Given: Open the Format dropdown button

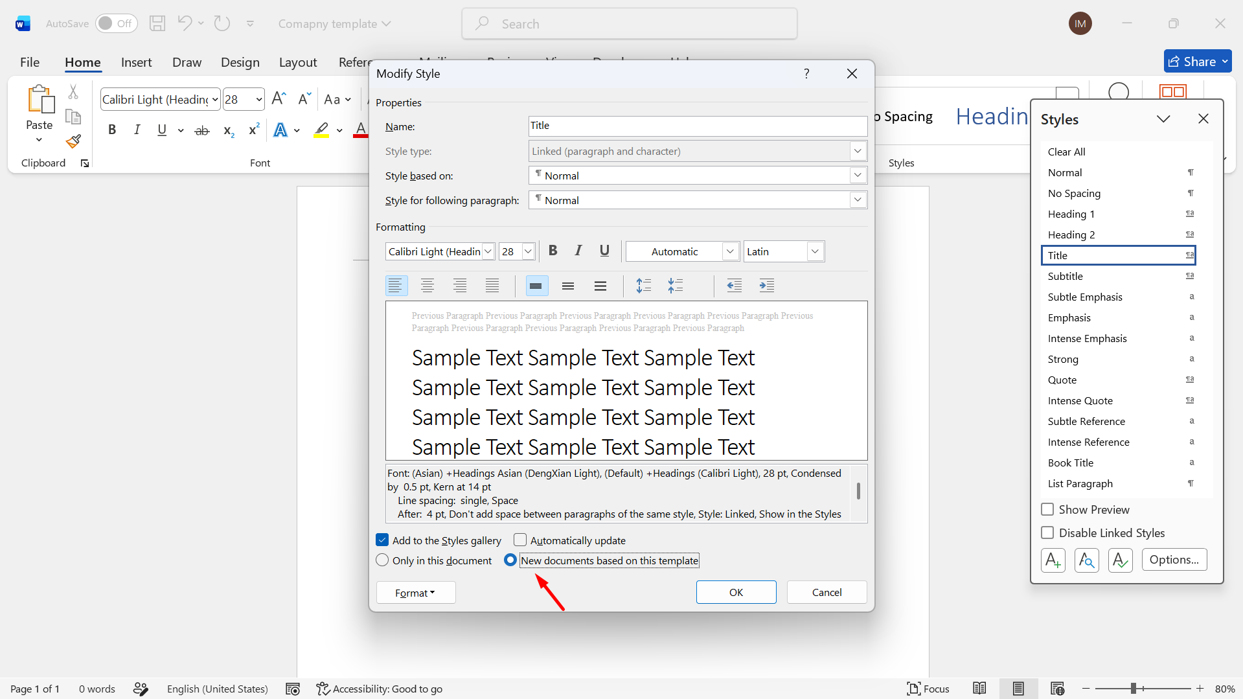Looking at the screenshot, I should (x=416, y=593).
